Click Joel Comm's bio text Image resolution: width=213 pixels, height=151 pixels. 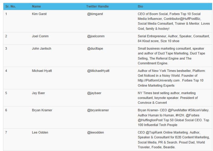pyautogui.click(x=173, y=39)
